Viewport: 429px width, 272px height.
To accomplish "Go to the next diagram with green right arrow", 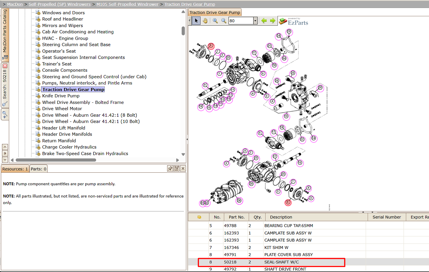I will tap(273, 21).
